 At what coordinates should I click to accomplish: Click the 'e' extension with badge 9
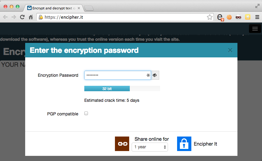click(x=220, y=17)
